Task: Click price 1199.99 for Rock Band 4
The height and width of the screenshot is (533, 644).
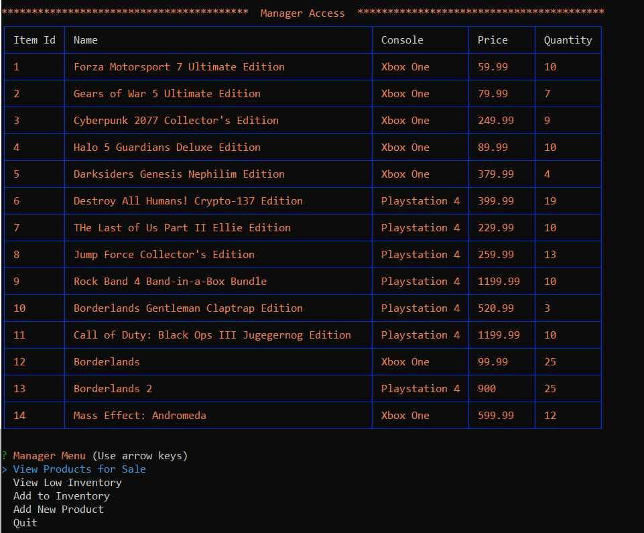Action: pos(499,281)
